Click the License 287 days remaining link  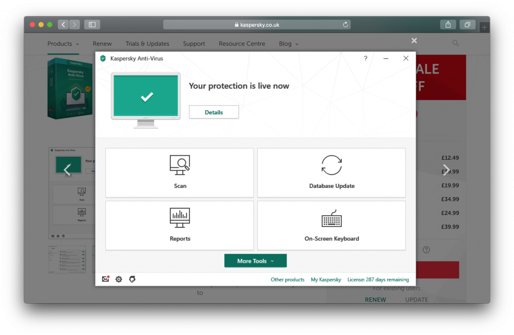pyautogui.click(x=378, y=279)
